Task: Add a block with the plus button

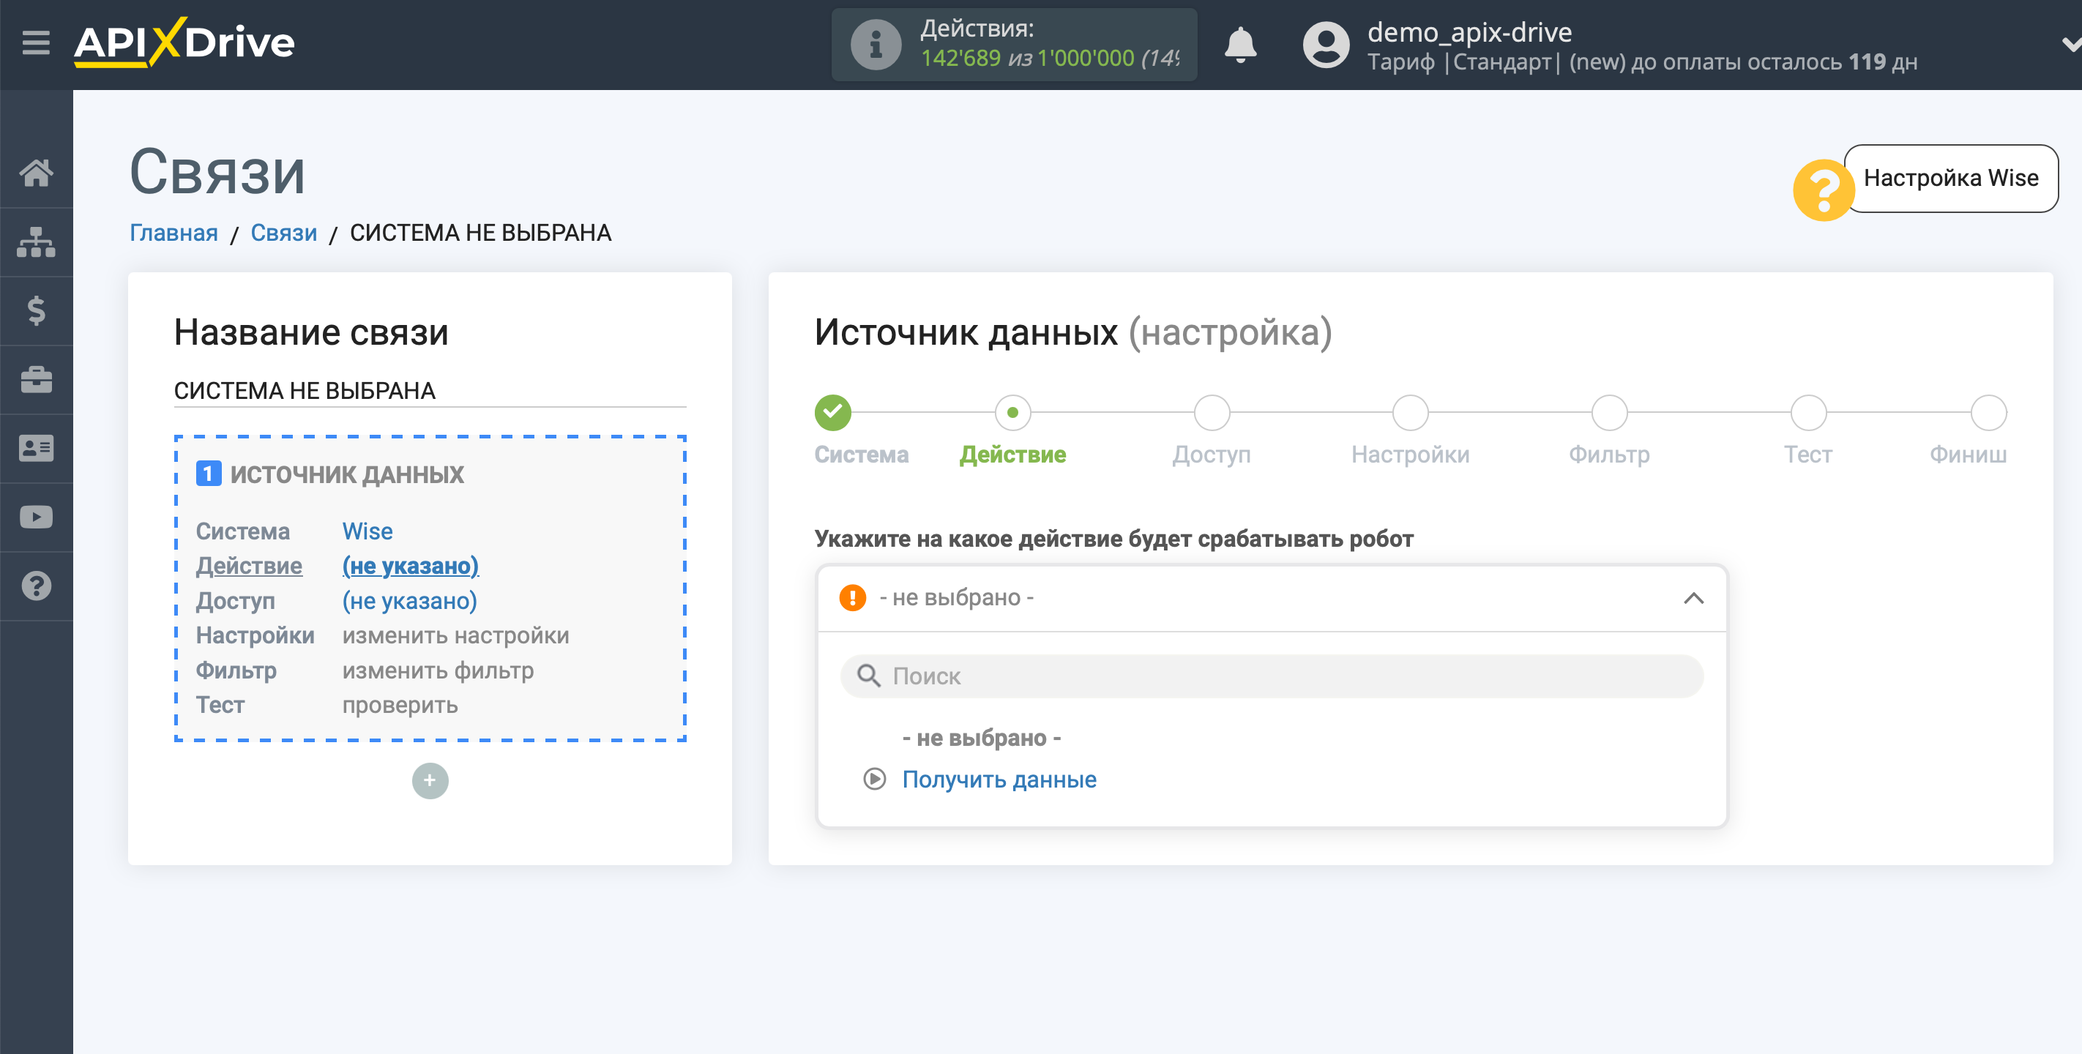Action: coord(430,780)
